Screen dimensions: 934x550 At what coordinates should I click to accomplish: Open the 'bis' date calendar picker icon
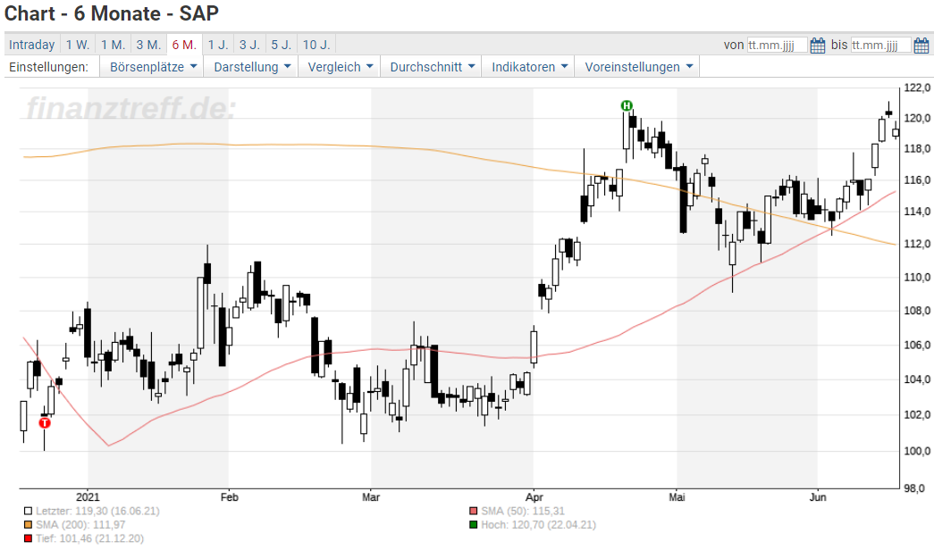[x=921, y=46]
